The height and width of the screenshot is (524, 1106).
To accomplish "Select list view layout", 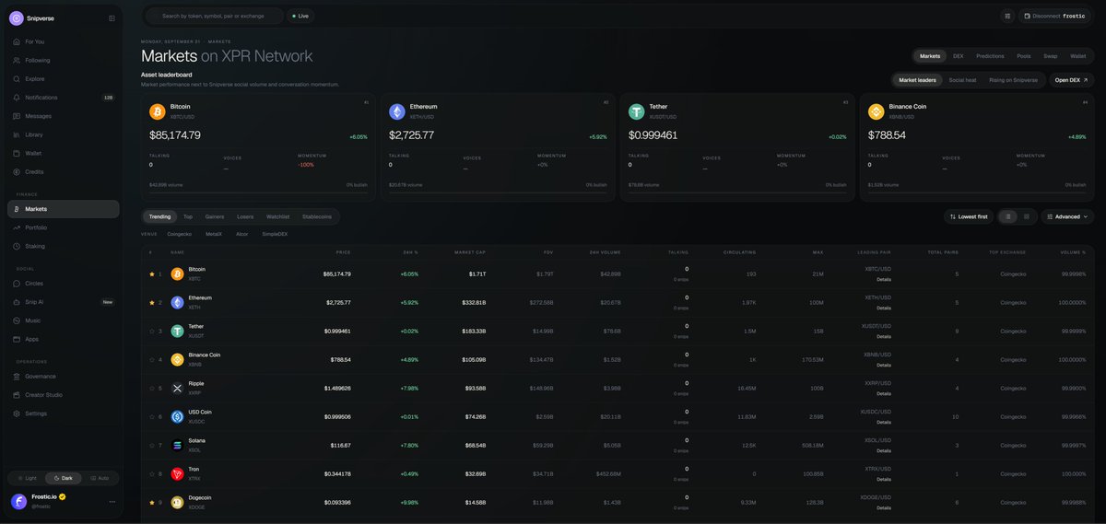I will (x=1009, y=216).
